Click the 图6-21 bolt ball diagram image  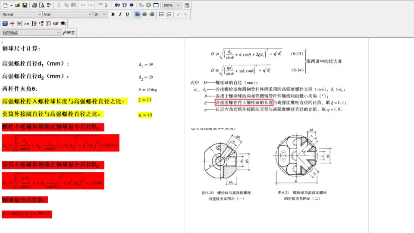coord(302,157)
